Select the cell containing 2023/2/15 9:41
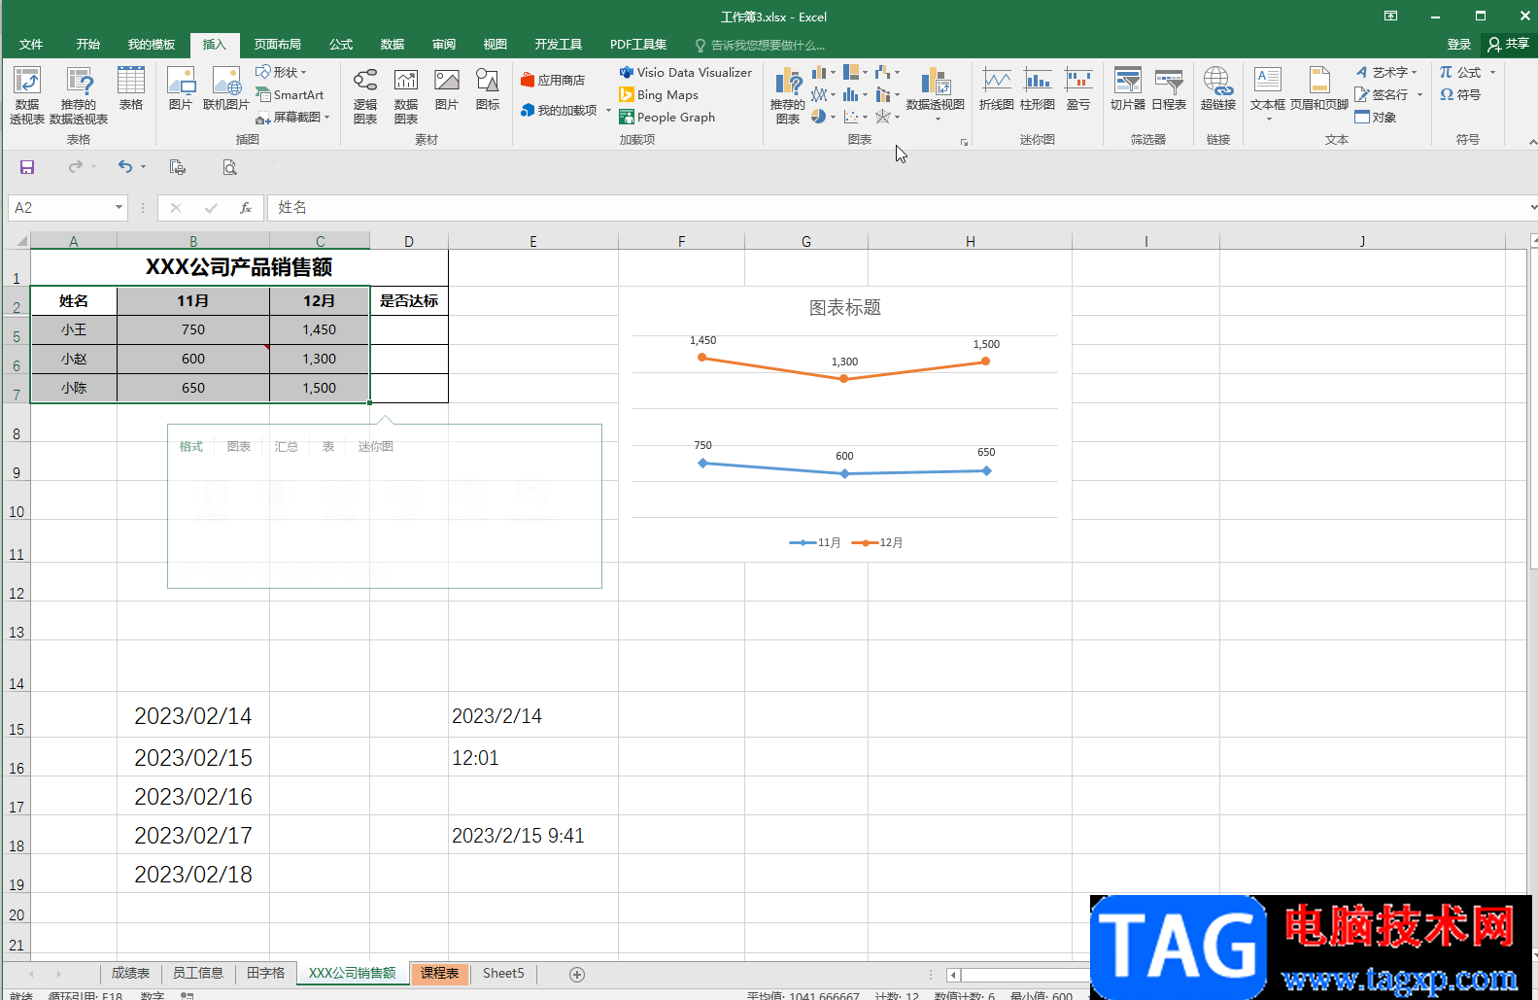Screen dimensions: 1538x1000 point(533,835)
